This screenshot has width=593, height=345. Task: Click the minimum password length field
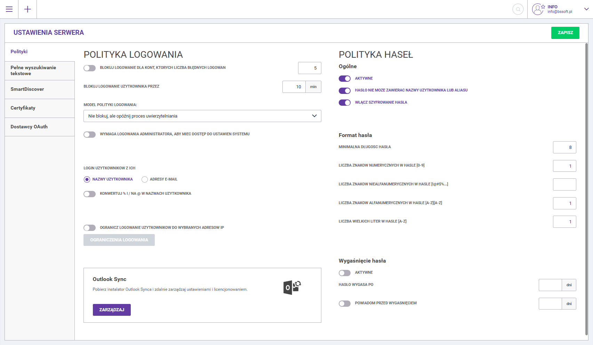coord(564,147)
